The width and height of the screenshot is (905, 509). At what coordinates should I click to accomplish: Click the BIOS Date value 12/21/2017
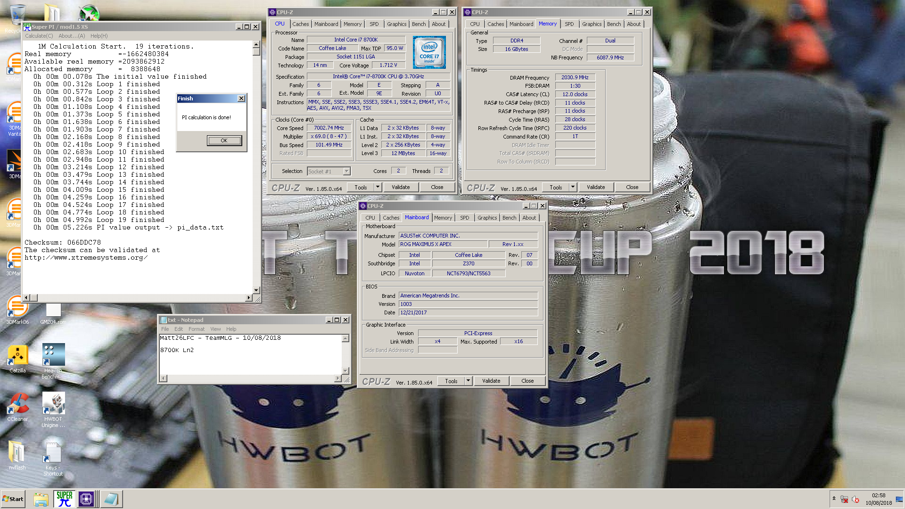point(468,312)
